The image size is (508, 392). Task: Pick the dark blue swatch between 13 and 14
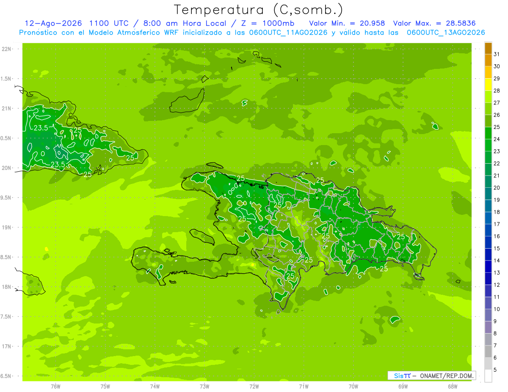point(488,267)
